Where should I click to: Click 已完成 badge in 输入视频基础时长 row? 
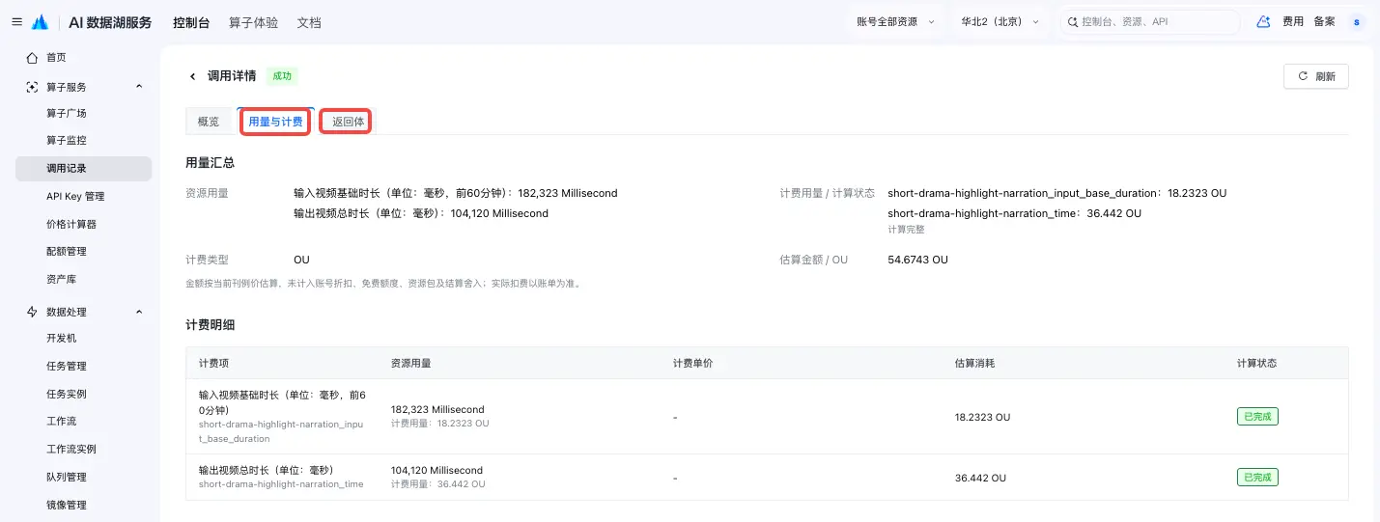click(x=1256, y=417)
